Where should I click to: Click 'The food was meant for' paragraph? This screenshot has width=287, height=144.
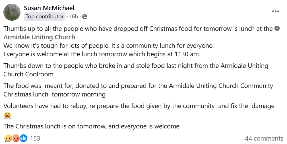coord(138,90)
